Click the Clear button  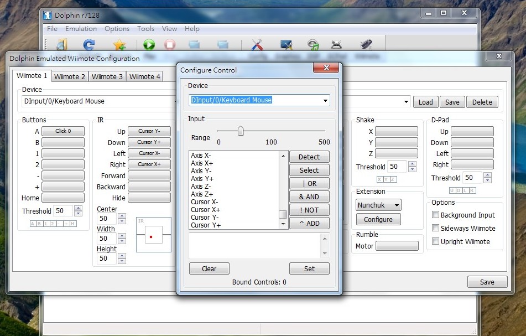209,268
